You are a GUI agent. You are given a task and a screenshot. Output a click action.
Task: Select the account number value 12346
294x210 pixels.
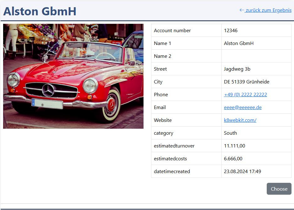[x=231, y=31]
